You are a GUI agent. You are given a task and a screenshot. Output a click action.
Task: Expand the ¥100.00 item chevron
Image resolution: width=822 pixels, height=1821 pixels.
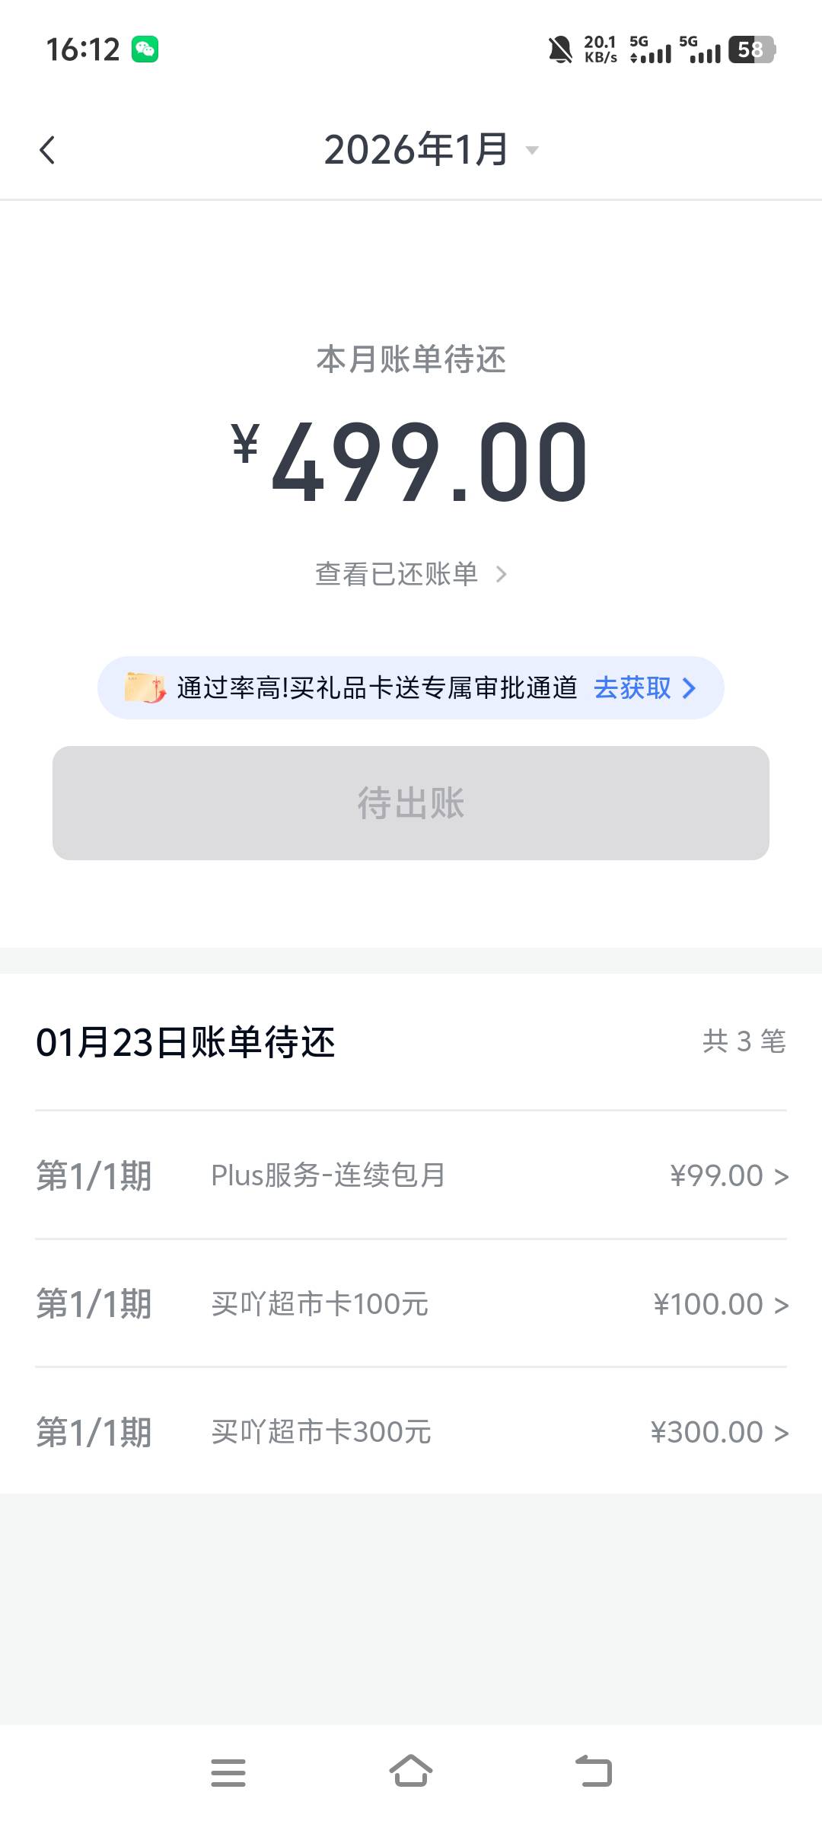click(x=782, y=1306)
